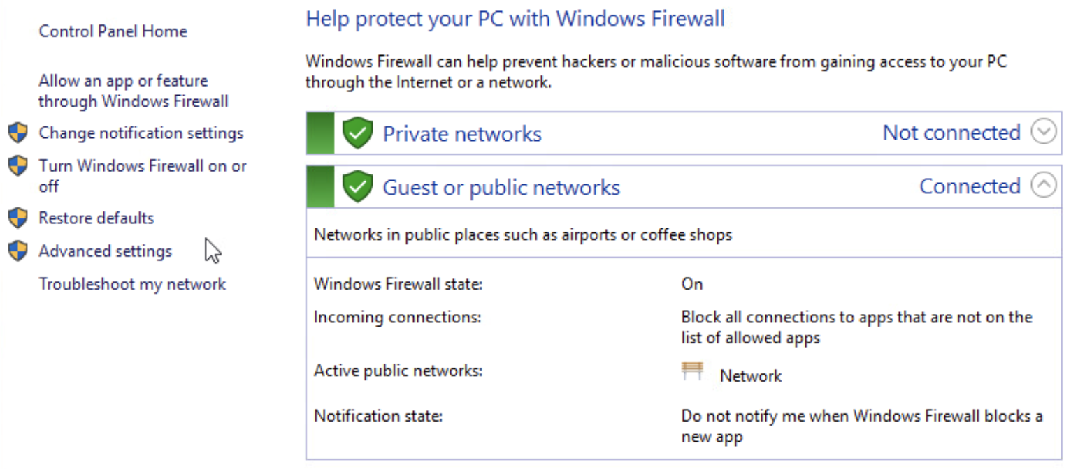Click the Not connected status text
The width and height of the screenshot is (1071, 469).
951,132
